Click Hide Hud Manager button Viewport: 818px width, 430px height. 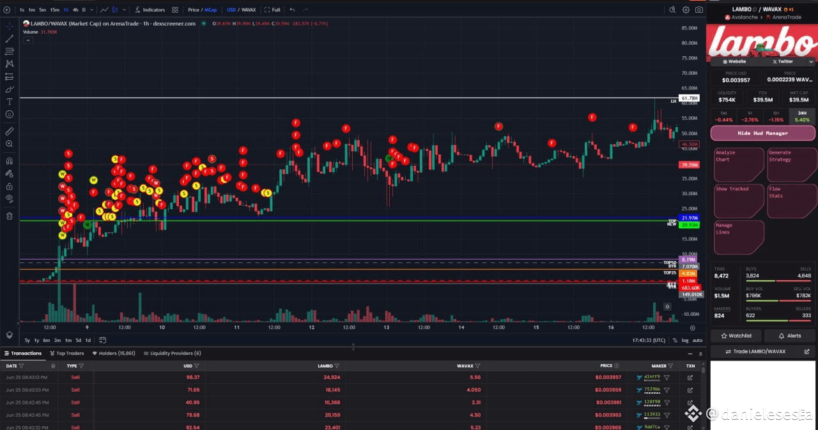[763, 133]
